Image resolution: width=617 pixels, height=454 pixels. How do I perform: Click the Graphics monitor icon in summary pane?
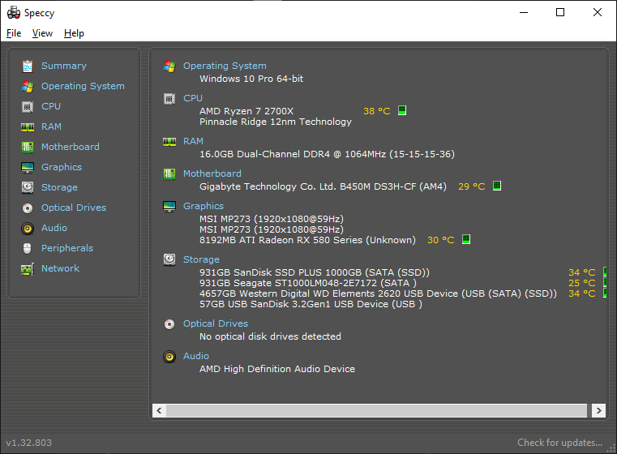[169, 207]
